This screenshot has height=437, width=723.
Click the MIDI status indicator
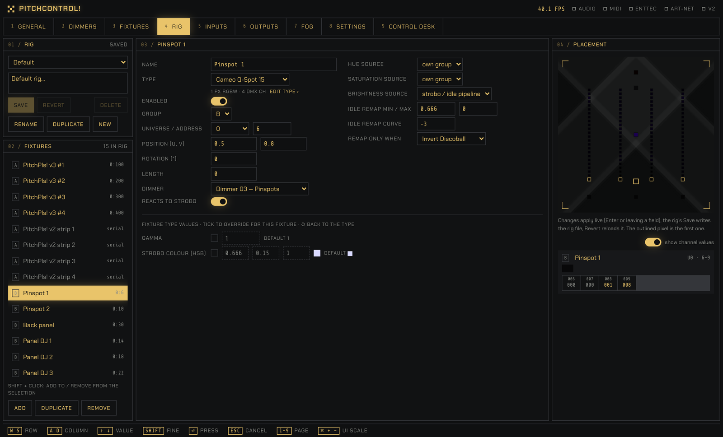(x=612, y=9)
